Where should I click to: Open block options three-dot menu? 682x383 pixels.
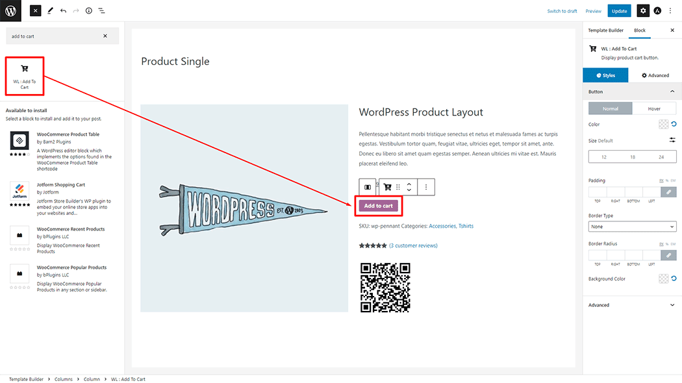point(426,187)
